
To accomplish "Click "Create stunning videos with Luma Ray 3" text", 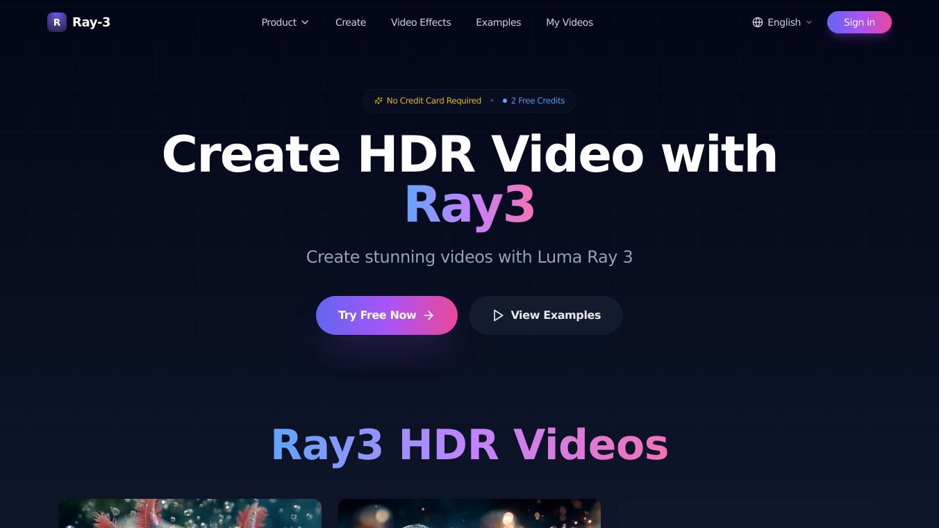I will [x=469, y=257].
